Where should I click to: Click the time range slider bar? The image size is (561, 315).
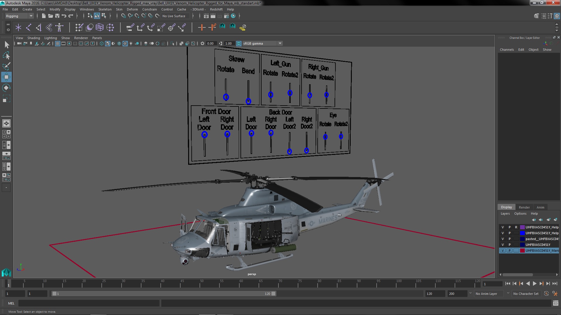tap(164, 294)
